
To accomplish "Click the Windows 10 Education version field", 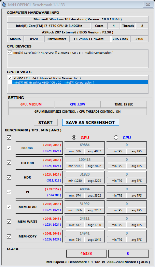I will (x=78, y=19).
